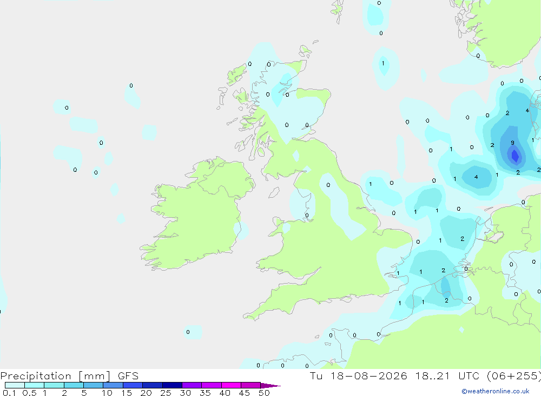
Task: Select the 2–5 mm legend color segment
Action: click(74, 385)
